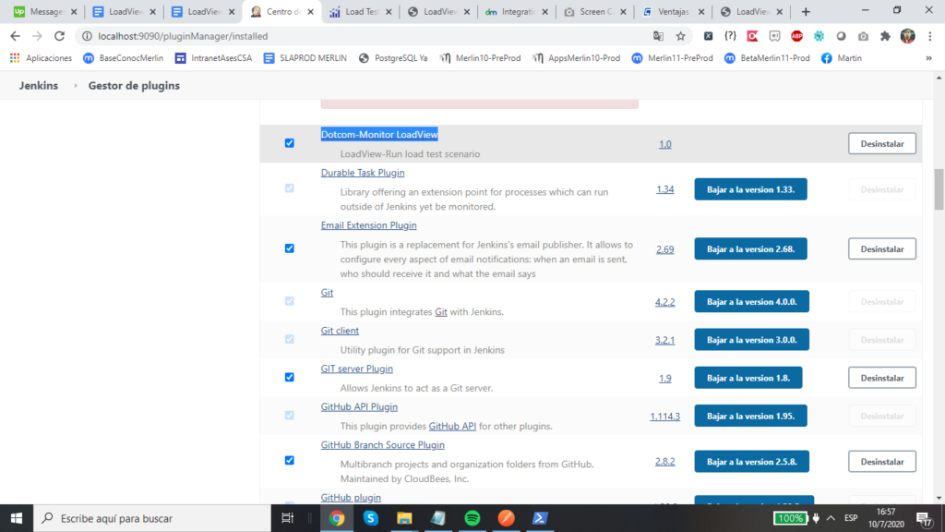Open the curly braces extension icon
945x532 pixels.
731,36
